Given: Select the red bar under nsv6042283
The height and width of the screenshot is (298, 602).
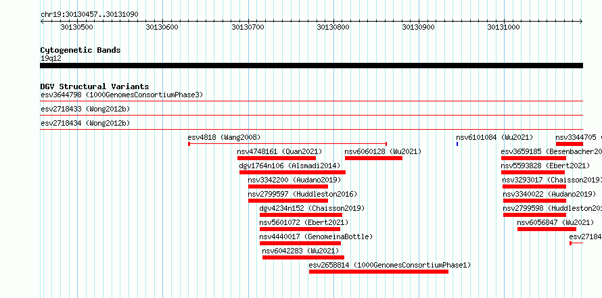Looking at the screenshot, I should coord(303,257).
